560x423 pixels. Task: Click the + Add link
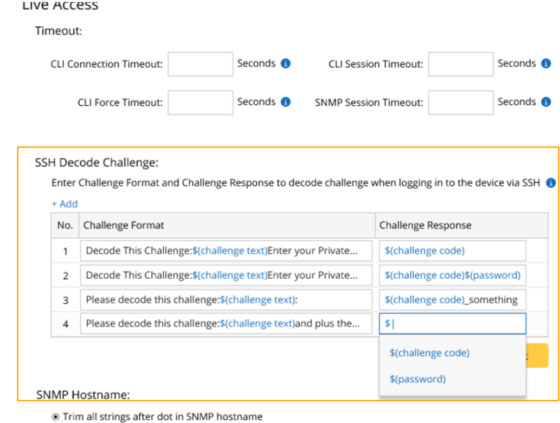tap(65, 204)
